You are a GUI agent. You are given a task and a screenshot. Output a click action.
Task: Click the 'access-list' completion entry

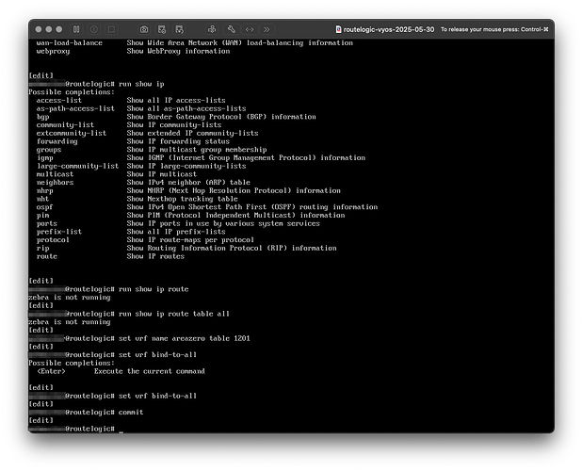pos(59,100)
